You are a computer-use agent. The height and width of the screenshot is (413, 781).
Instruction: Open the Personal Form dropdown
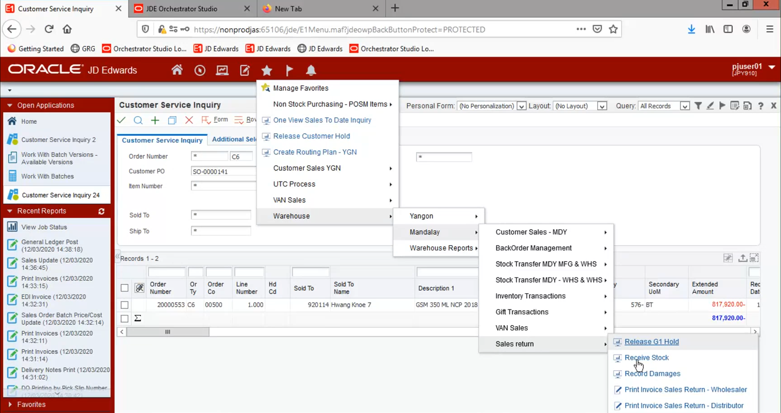(521, 106)
